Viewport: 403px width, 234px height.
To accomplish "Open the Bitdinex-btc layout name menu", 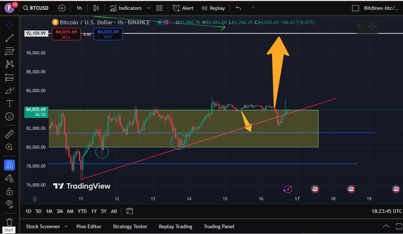I will click(x=382, y=8).
